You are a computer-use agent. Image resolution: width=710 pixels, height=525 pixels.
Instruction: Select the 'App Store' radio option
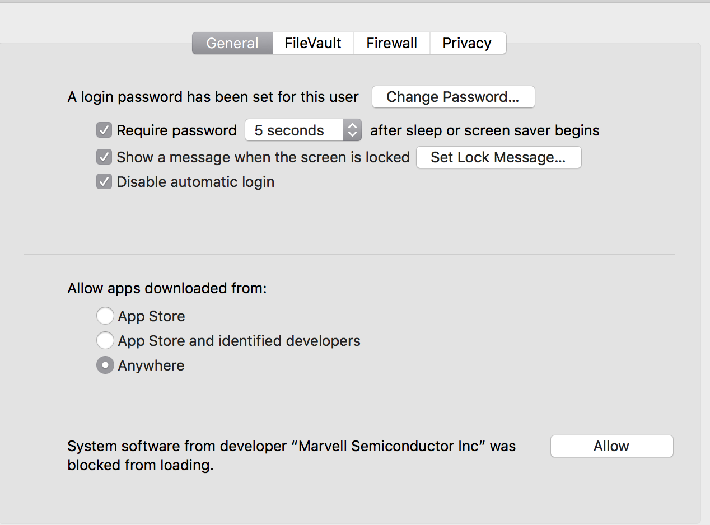pyautogui.click(x=105, y=316)
